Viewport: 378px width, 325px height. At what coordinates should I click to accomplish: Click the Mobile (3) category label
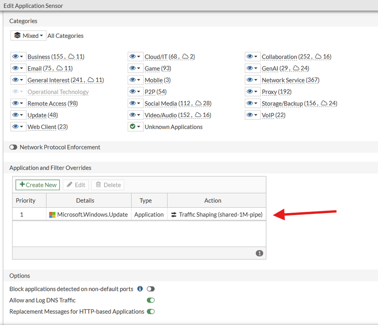(158, 80)
